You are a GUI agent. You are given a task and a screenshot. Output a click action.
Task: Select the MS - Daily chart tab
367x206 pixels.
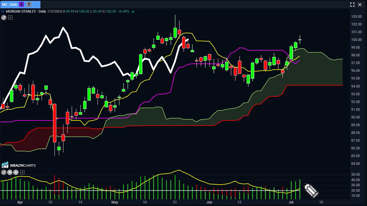point(9,4)
